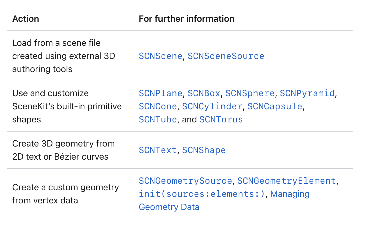This screenshot has width=375, height=227.
Task: Follow the SCNCapsule link
Action: (x=275, y=106)
